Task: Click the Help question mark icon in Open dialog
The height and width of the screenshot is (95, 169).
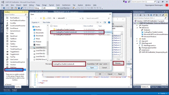Action: pyautogui.click(x=109, y=22)
